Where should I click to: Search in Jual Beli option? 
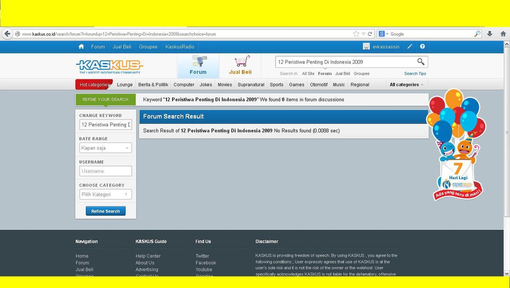(x=343, y=73)
